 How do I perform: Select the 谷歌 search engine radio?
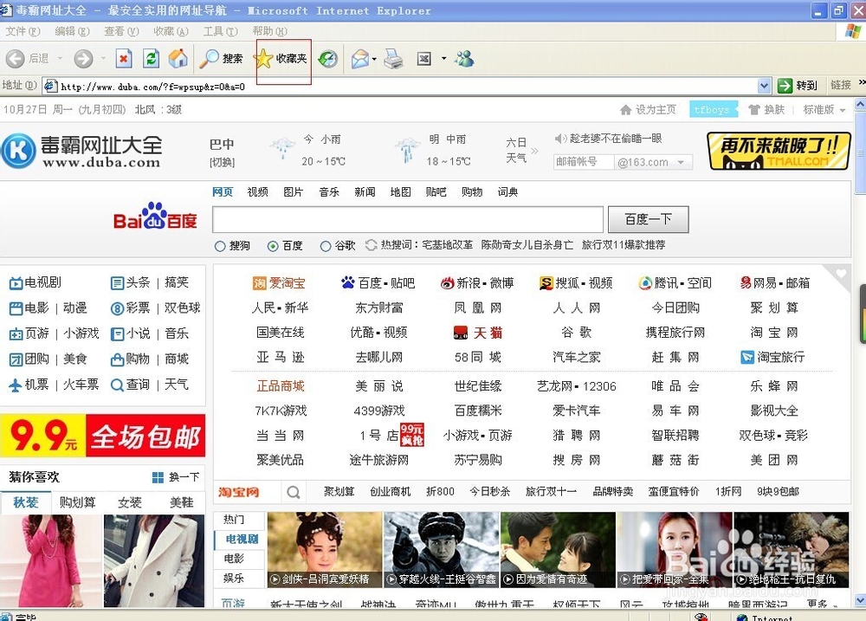[x=326, y=247]
